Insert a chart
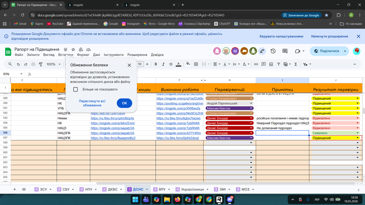Screen dimensions: 365x205 tap(271, 64)
